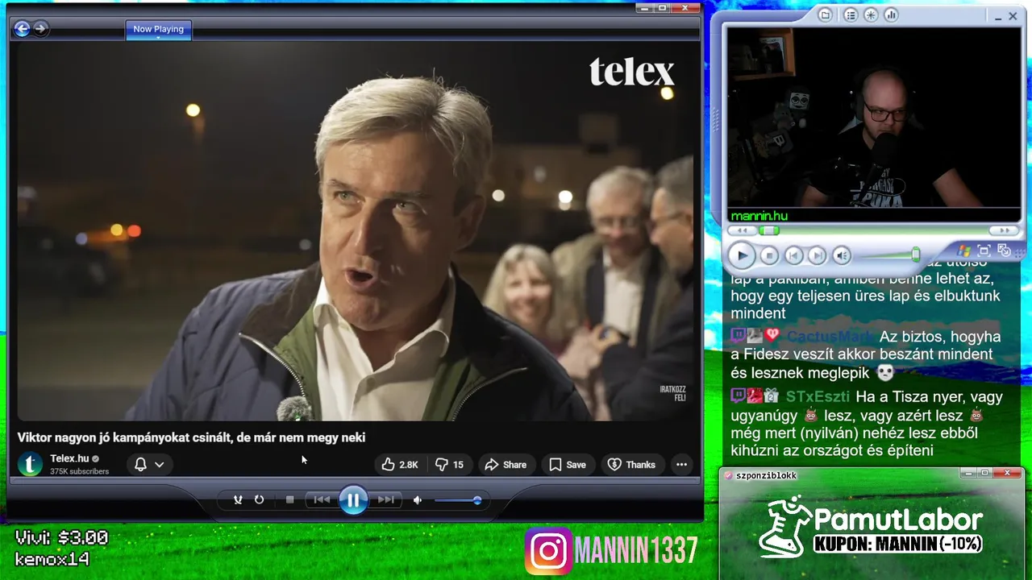
Task: Toggle shuffle in the media player
Action: click(x=238, y=499)
